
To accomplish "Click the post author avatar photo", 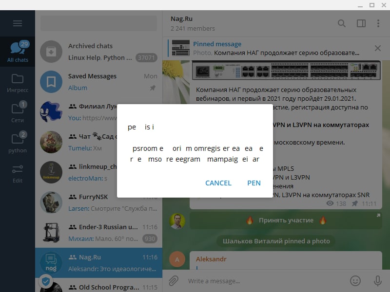I will click(177, 221).
